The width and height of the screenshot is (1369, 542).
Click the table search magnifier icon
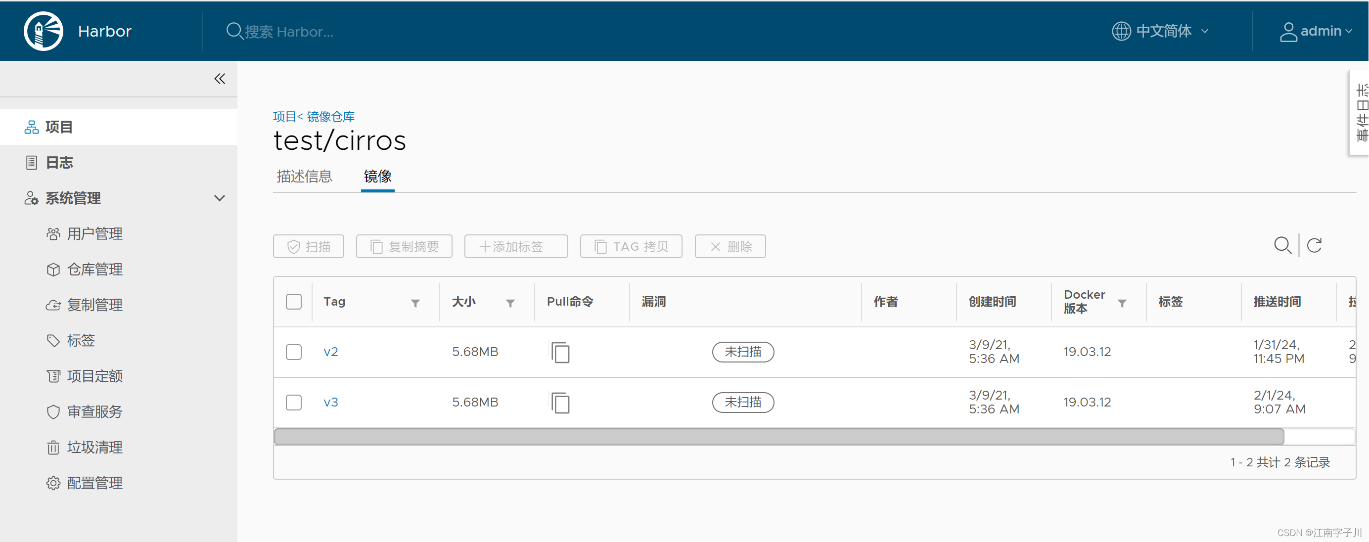pos(1282,245)
